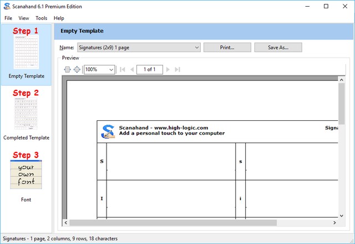Click the Scanahand app icon in title bar
The height and width of the screenshot is (244, 355).
pyautogui.click(x=7, y=6)
